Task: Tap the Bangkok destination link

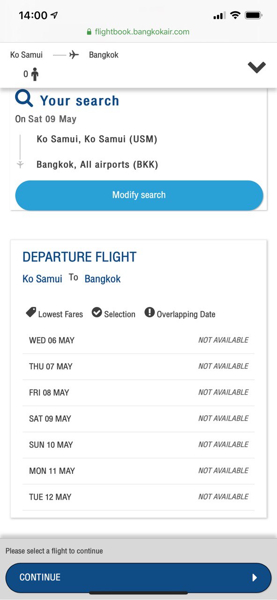Action: [103, 279]
